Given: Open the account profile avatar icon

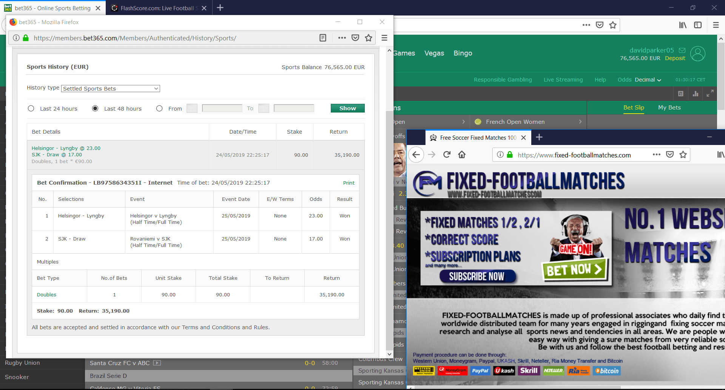Looking at the screenshot, I should click(698, 54).
